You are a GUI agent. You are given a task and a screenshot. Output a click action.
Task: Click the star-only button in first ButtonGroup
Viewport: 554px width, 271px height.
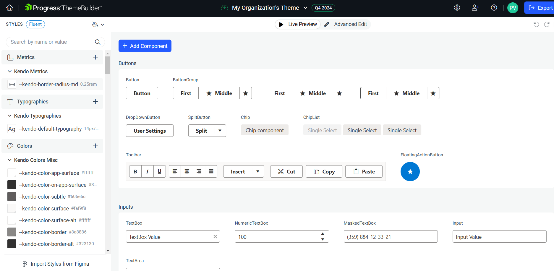[x=246, y=93]
